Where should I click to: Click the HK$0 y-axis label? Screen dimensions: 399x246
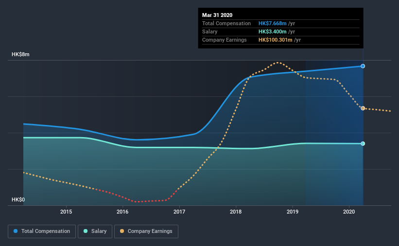(x=18, y=200)
